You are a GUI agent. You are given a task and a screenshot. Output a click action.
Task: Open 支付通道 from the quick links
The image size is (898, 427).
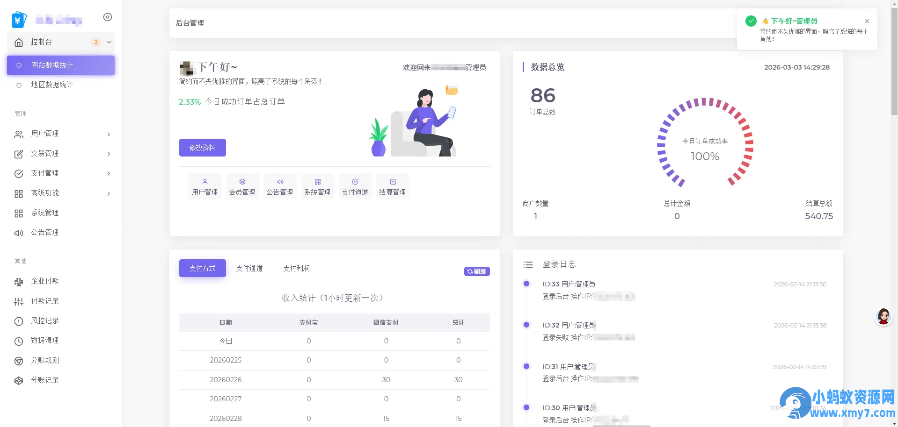(x=355, y=186)
